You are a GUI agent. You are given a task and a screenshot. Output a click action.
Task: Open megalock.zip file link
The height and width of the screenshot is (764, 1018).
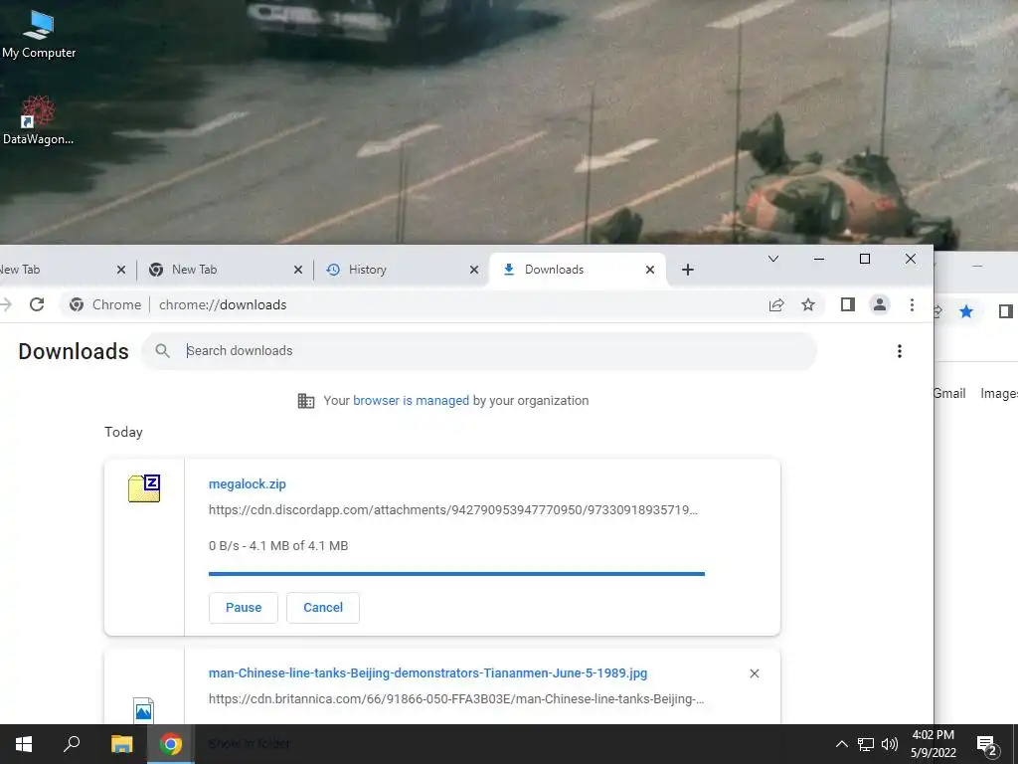point(247,484)
